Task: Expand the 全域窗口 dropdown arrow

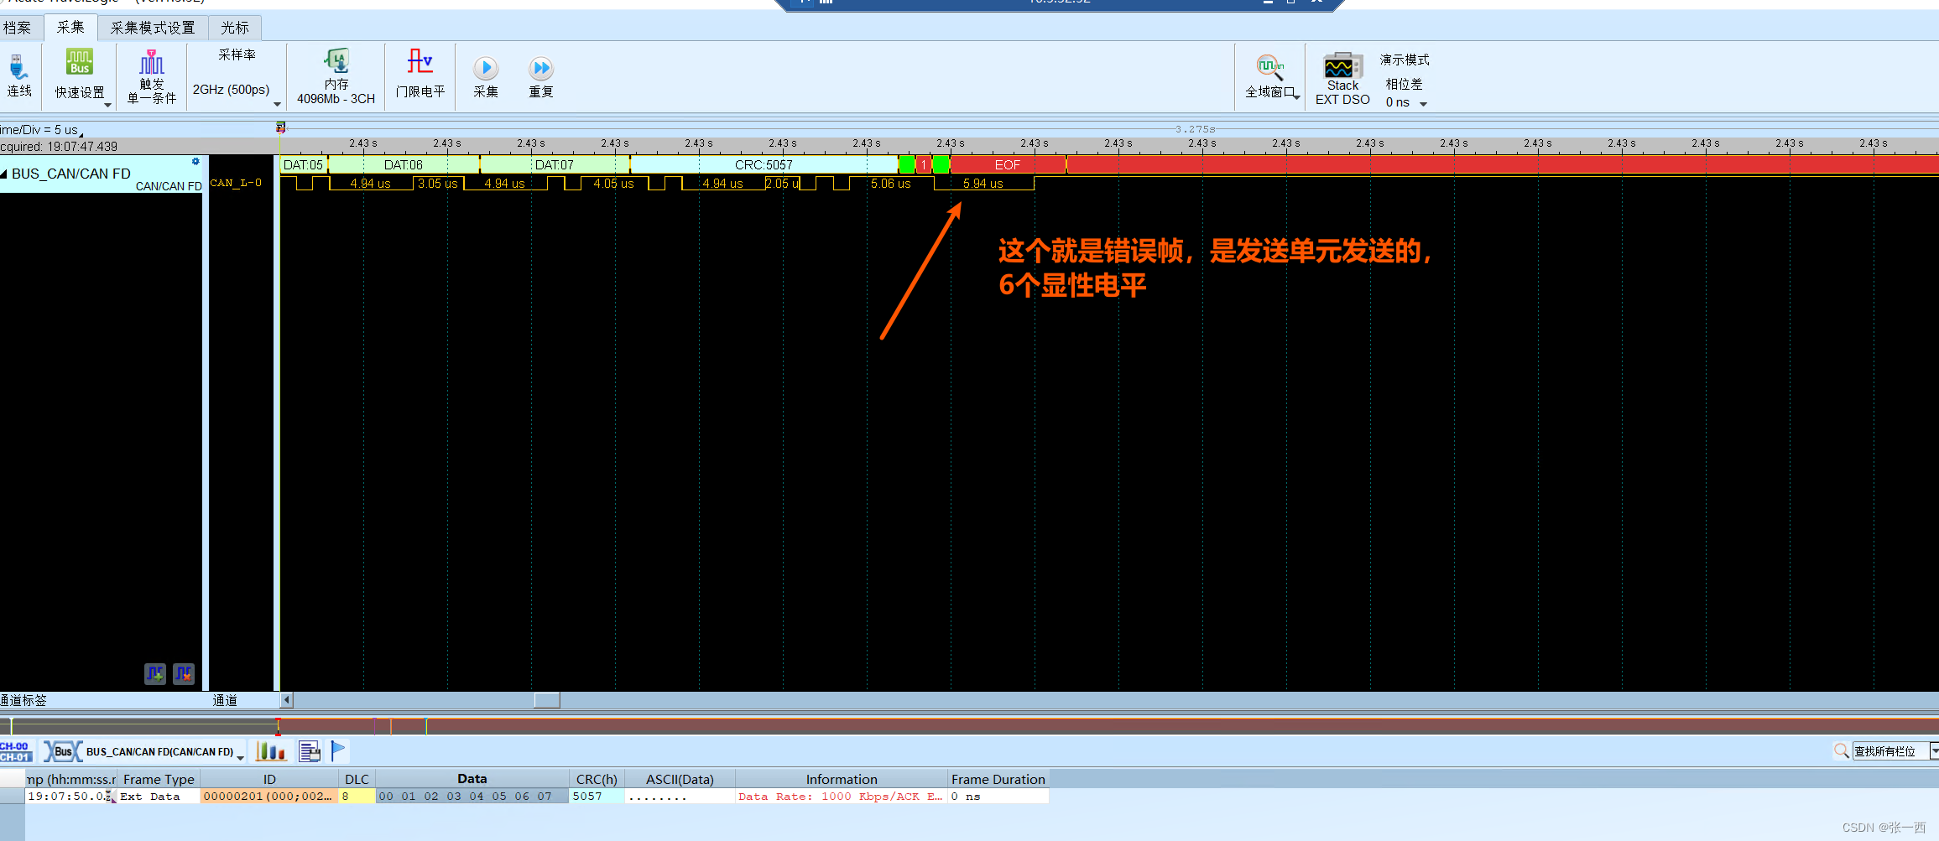Action: pos(1297,97)
